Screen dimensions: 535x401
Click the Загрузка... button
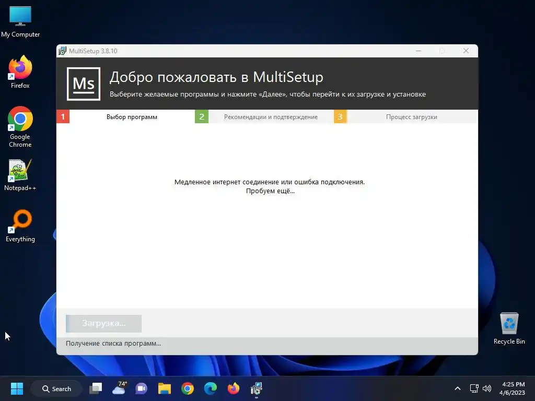point(104,323)
